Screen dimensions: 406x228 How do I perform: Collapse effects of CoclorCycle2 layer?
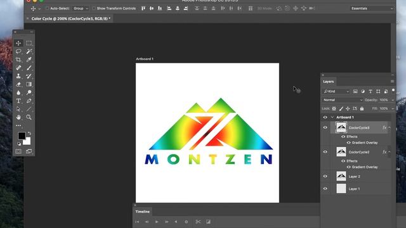tap(389, 152)
